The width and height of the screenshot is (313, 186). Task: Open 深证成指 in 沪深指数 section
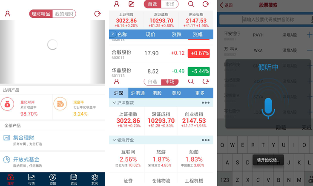click(161, 120)
